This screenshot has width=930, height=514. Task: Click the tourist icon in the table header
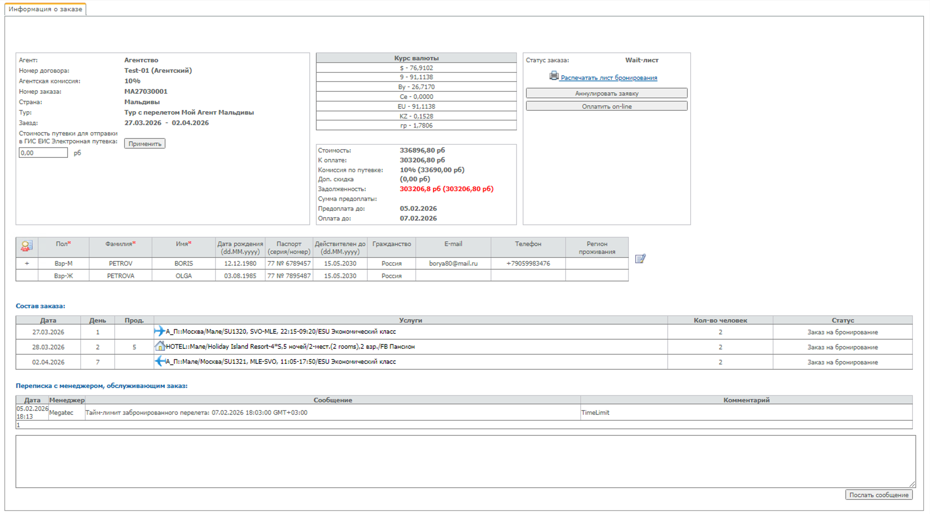tap(27, 246)
